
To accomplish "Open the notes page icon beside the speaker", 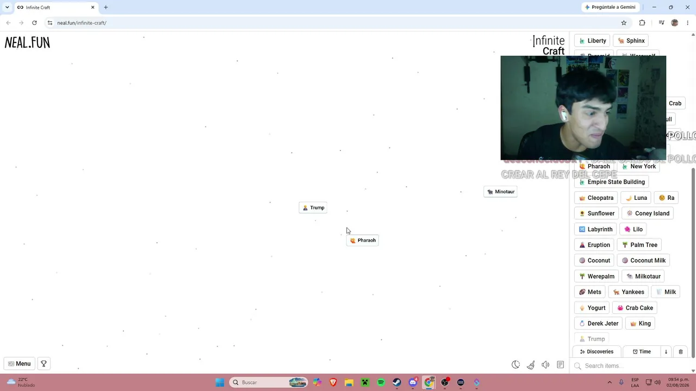I will (x=561, y=365).
